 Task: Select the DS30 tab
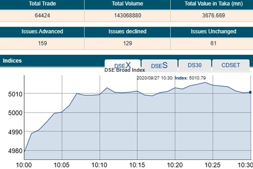195,65
